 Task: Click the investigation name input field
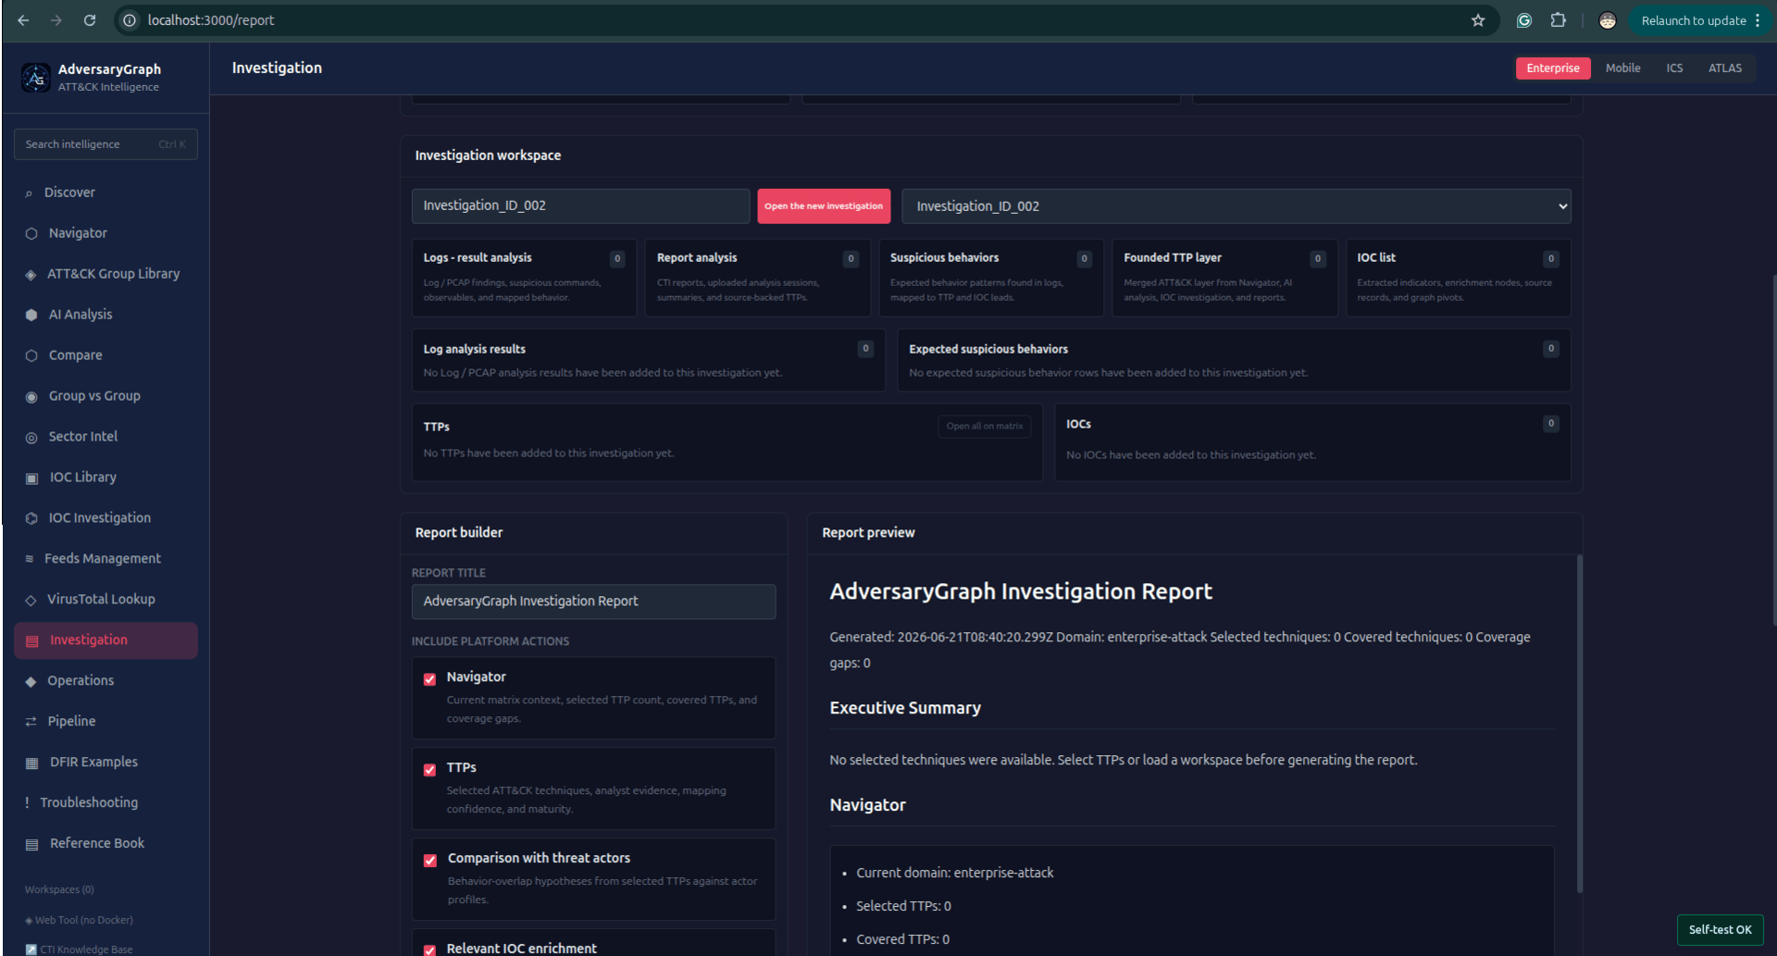(580, 206)
